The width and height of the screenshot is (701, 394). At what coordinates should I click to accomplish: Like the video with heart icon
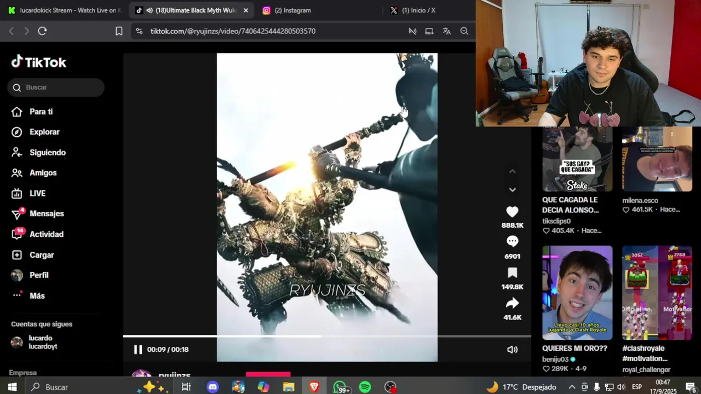tap(512, 212)
